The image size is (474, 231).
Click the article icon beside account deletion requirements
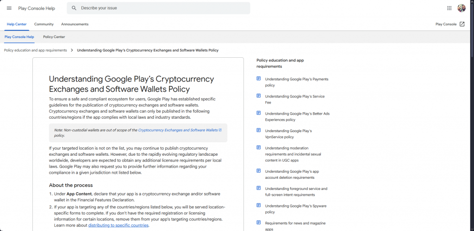point(258,170)
